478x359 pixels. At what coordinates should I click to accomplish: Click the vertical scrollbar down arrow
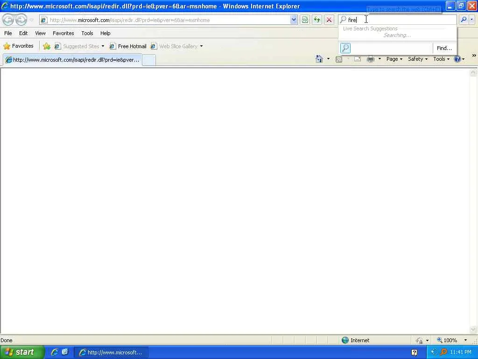click(x=473, y=330)
